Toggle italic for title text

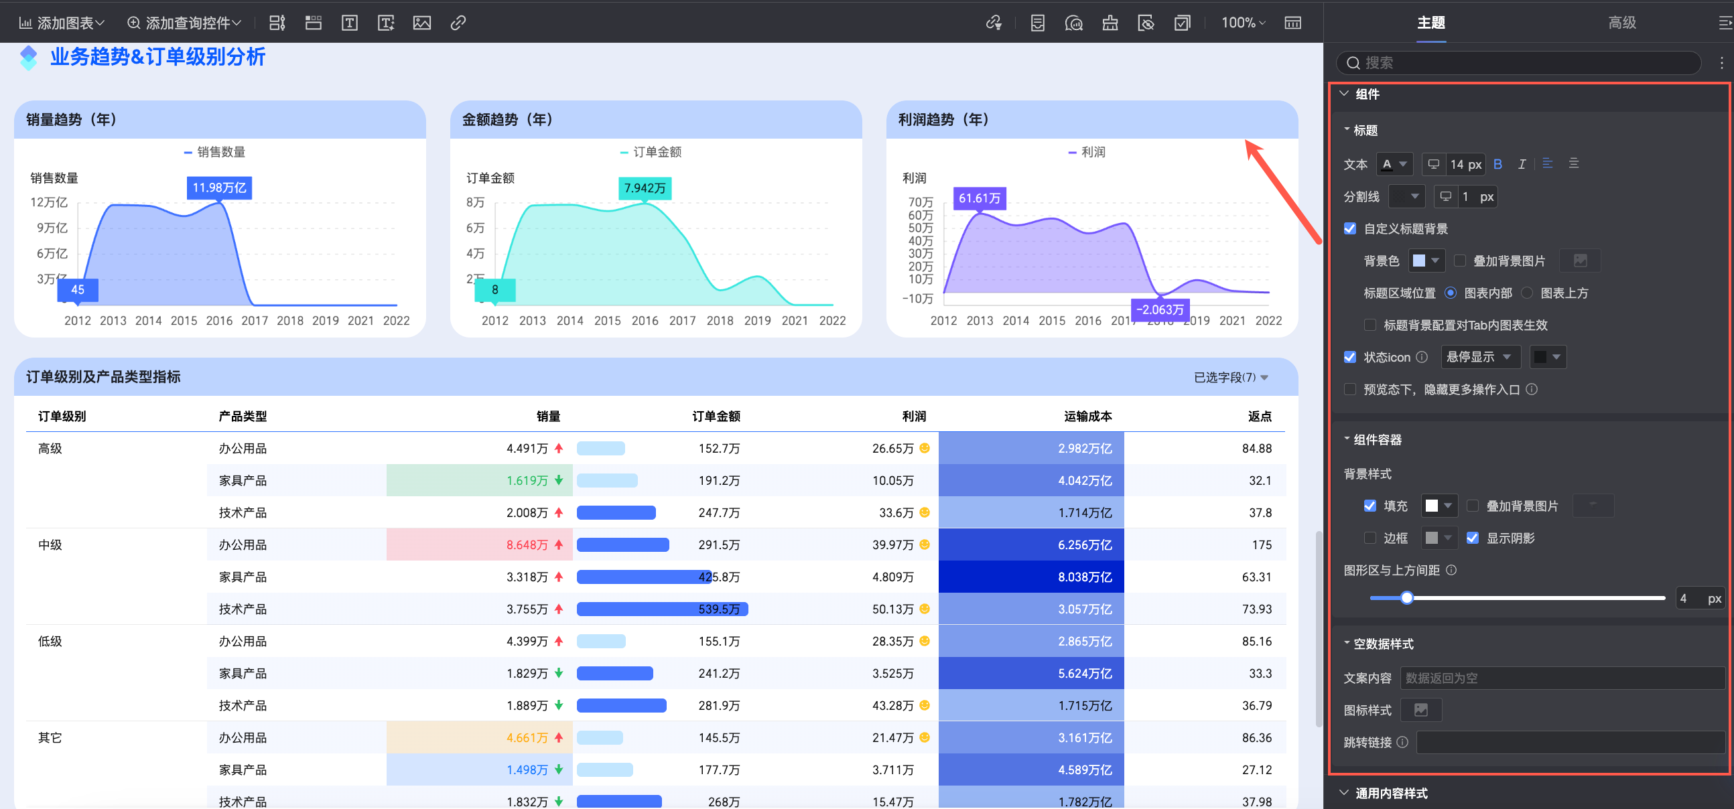(1522, 164)
